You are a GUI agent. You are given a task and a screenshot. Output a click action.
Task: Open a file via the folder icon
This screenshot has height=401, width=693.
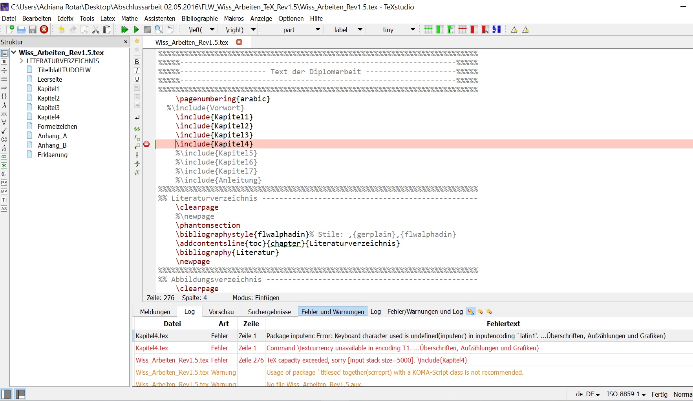(21, 29)
